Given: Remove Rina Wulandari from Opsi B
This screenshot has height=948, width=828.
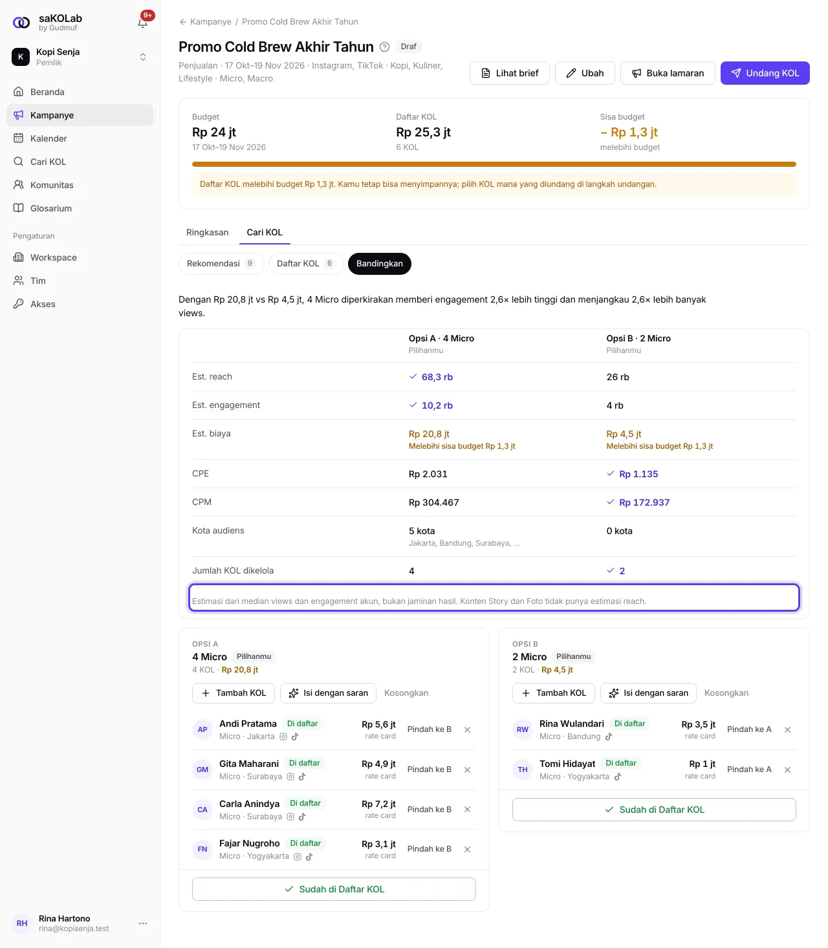Looking at the screenshot, I should point(787,729).
